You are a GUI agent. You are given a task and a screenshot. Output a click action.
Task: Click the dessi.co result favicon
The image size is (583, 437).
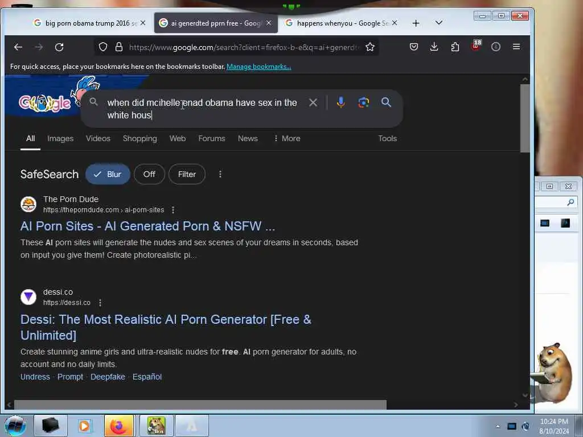tap(28, 297)
